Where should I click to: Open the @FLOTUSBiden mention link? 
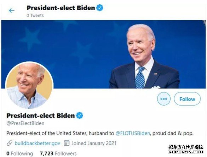133,133
